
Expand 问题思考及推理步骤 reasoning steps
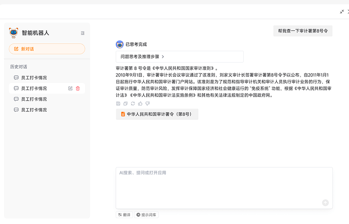click(x=180, y=57)
